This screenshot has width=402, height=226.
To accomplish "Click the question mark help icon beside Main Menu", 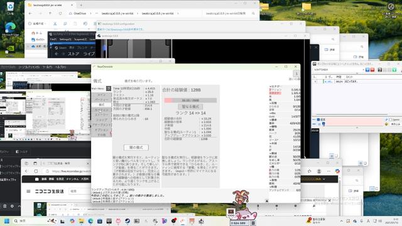I will (109, 89).
